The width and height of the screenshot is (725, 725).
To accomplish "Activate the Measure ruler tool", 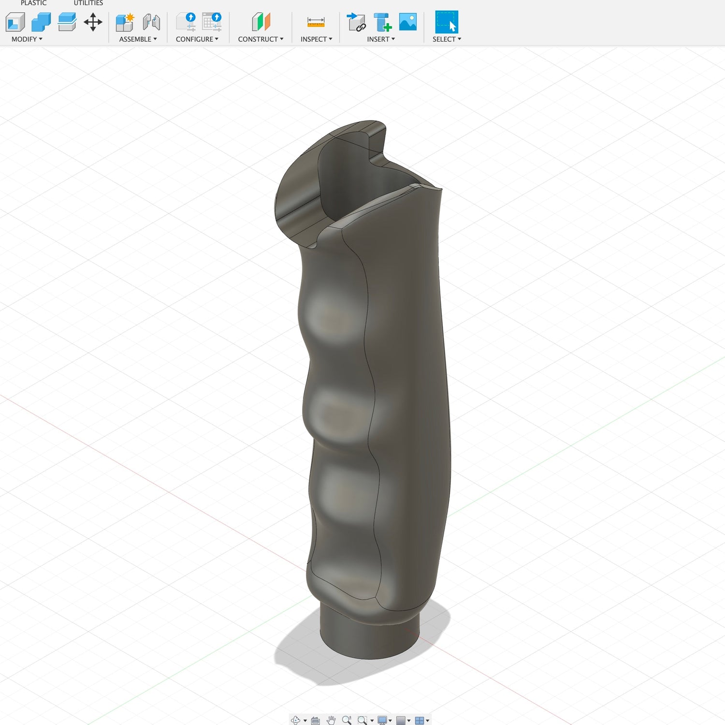I will click(x=316, y=22).
